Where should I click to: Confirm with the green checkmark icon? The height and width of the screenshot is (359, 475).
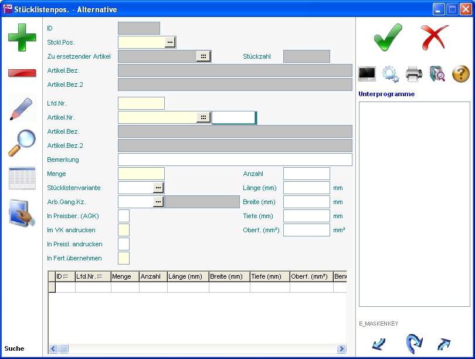click(388, 38)
